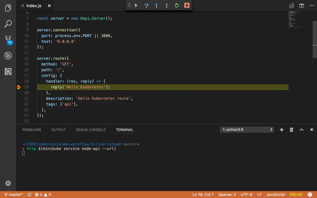The height and width of the screenshot is (198, 317).
Task: Click the master branch in status bar
Action: pos(14,195)
